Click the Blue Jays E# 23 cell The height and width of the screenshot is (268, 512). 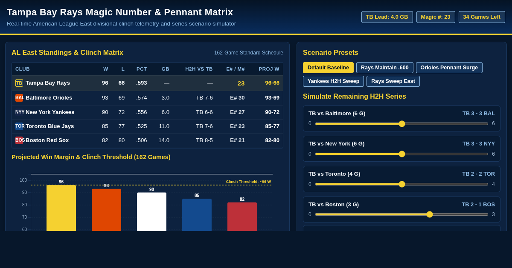coord(237,126)
